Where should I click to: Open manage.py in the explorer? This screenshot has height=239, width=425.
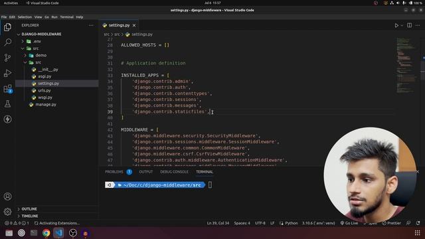click(46, 104)
